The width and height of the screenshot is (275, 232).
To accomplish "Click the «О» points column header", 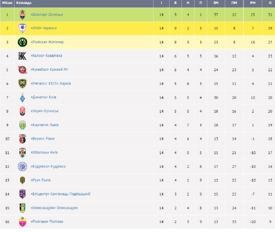I will [270, 3].
